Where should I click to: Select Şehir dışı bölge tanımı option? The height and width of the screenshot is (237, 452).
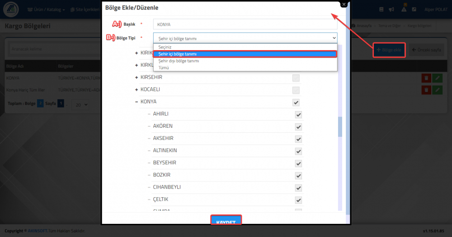[x=179, y=61]
